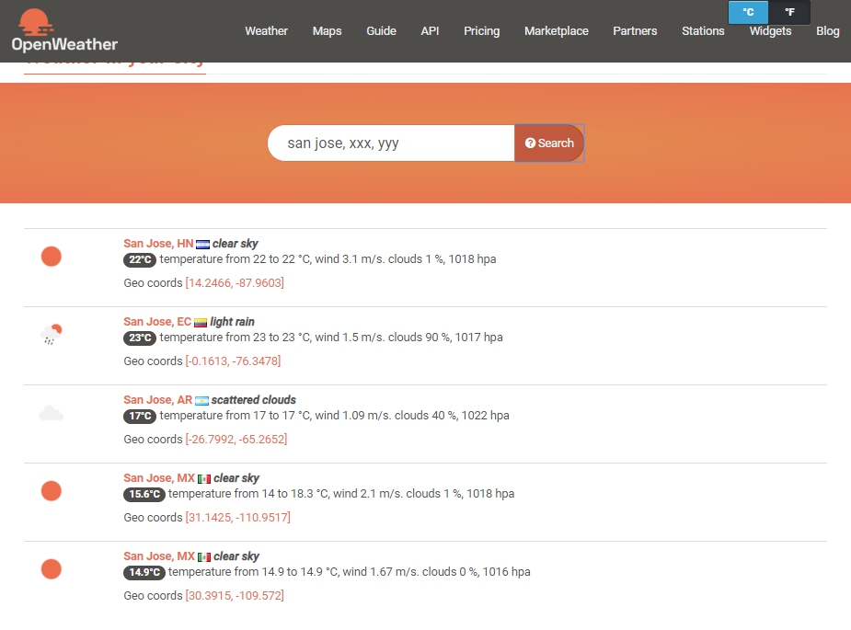
Task: Focus the city search input field
Action: click(391, 143)
